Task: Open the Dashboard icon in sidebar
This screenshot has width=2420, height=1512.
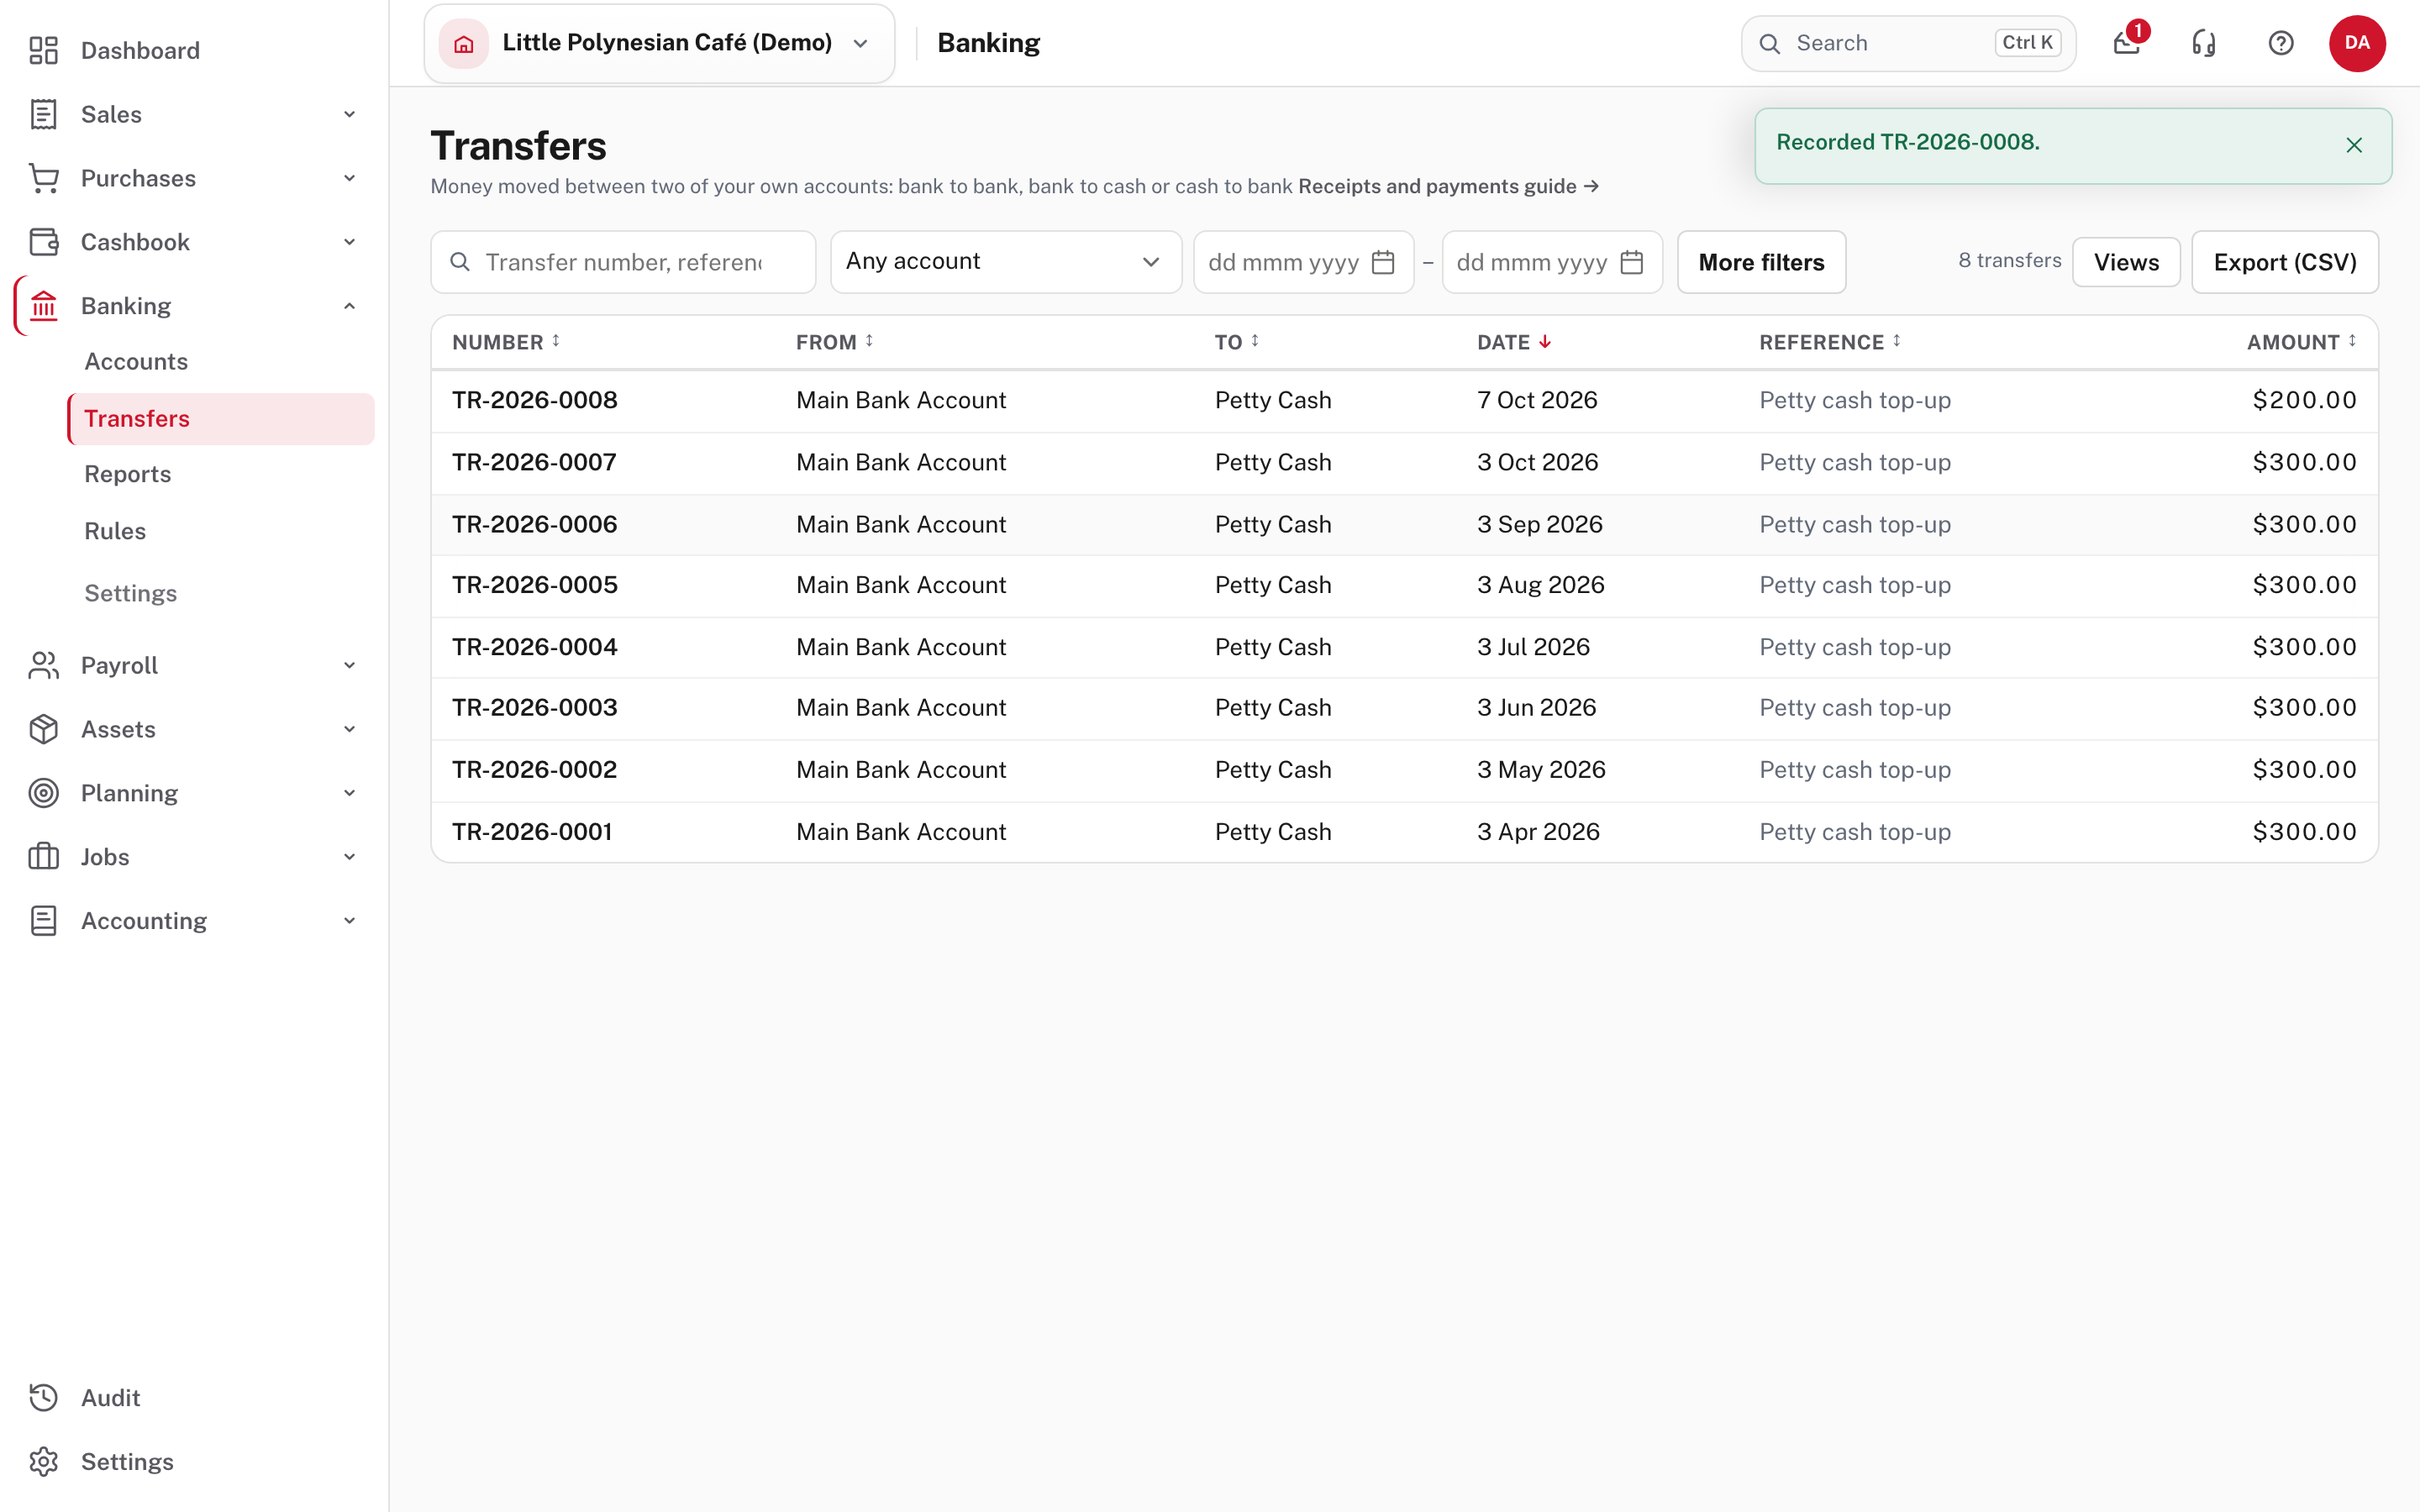Action: pos(43,50)
